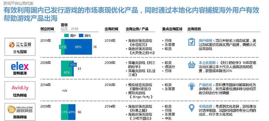Click the 智明星通 company name caption

click(20, 74)
